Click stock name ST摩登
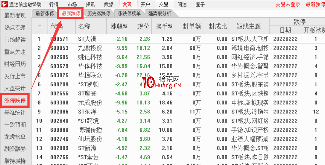 click(x=87, y=93)
